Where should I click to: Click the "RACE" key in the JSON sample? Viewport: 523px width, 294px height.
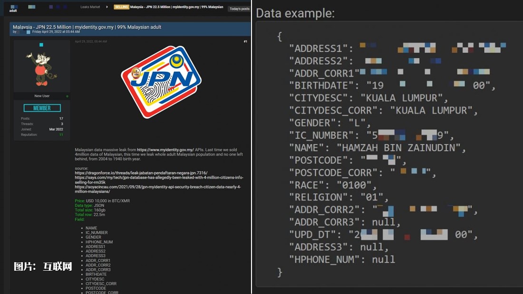[307, 185]
